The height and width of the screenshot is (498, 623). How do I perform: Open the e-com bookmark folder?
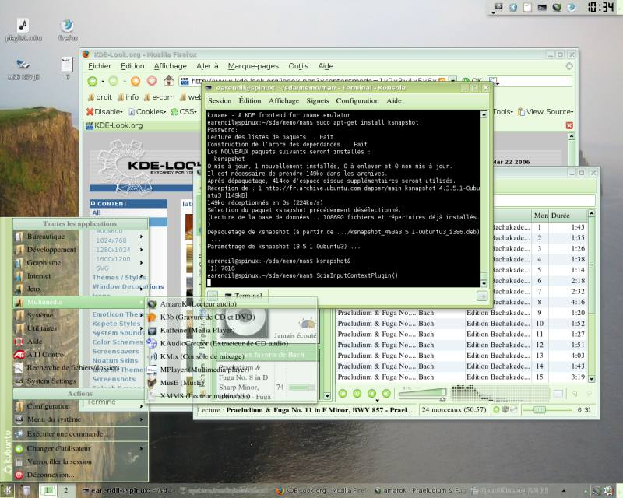coord(159,97)
